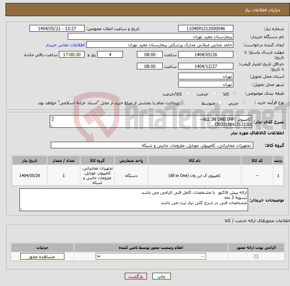This screenshot has width=290, height=286.
Task: Click the واحد شمارش column header
Action: click(131, 160)
